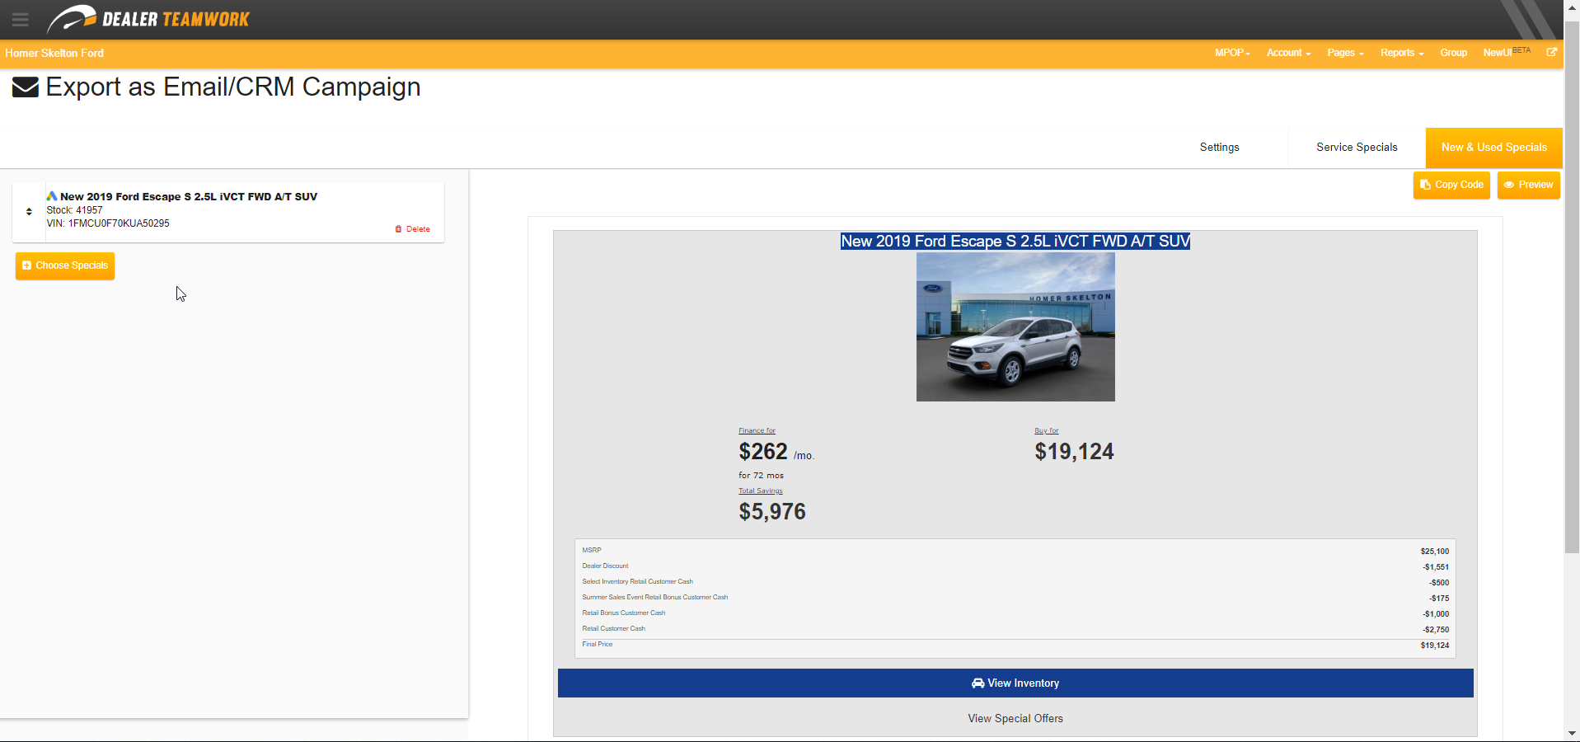Select the Service Specials tab
1580x742 pixels.
[x=1356, y=147]
